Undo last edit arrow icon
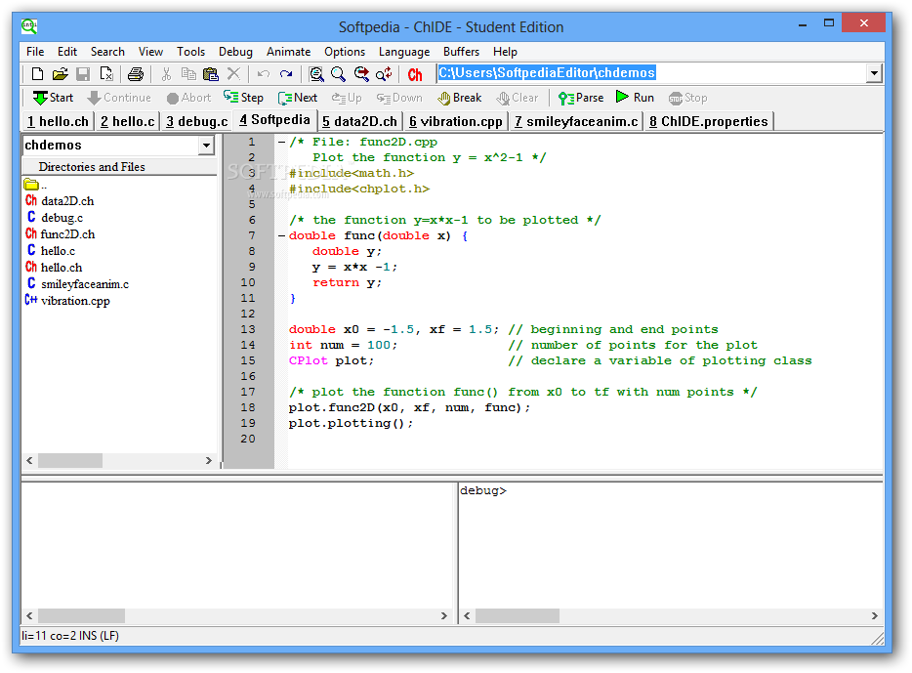This screenshot has height=673, width=912. [264, 74]
